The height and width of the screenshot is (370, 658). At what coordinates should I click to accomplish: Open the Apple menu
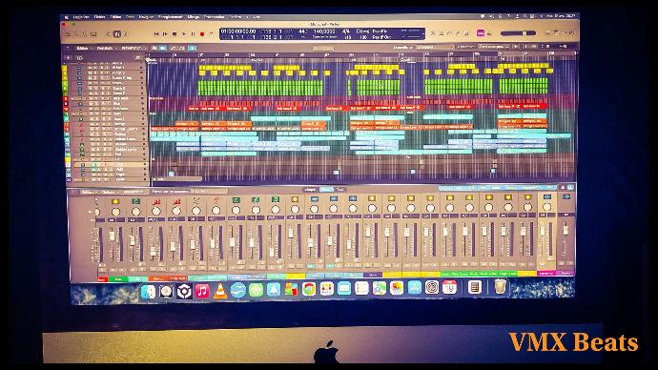point(67,17)
